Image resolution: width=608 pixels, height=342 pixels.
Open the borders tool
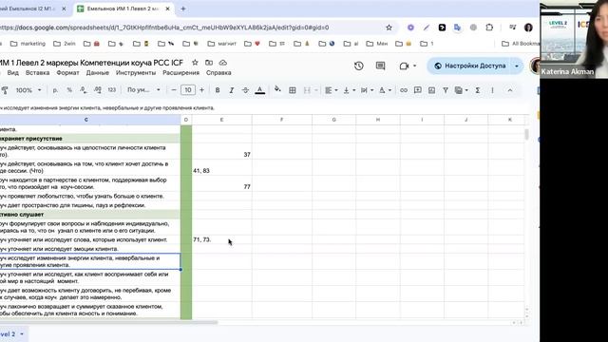293,90
